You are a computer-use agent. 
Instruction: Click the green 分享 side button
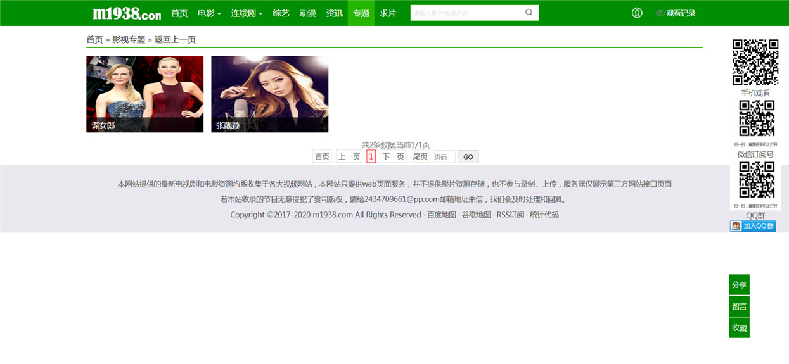[740, 285]
